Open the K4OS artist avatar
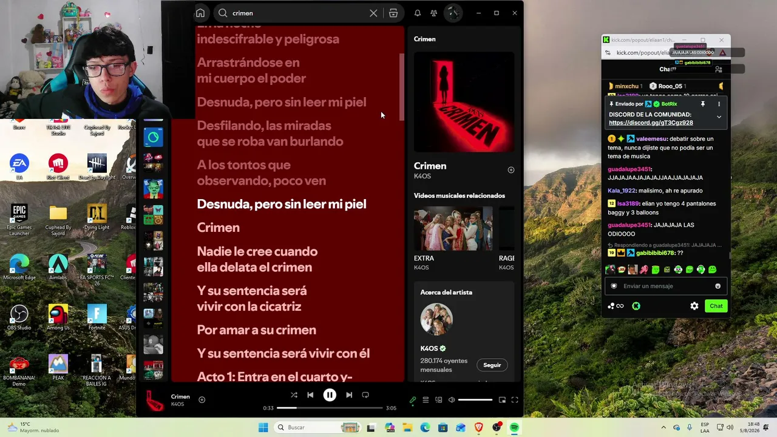This screenshot has height=437, width=777. pos(436,319)
